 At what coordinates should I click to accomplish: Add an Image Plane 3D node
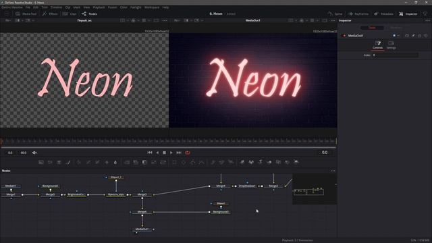tap(242, 162)
